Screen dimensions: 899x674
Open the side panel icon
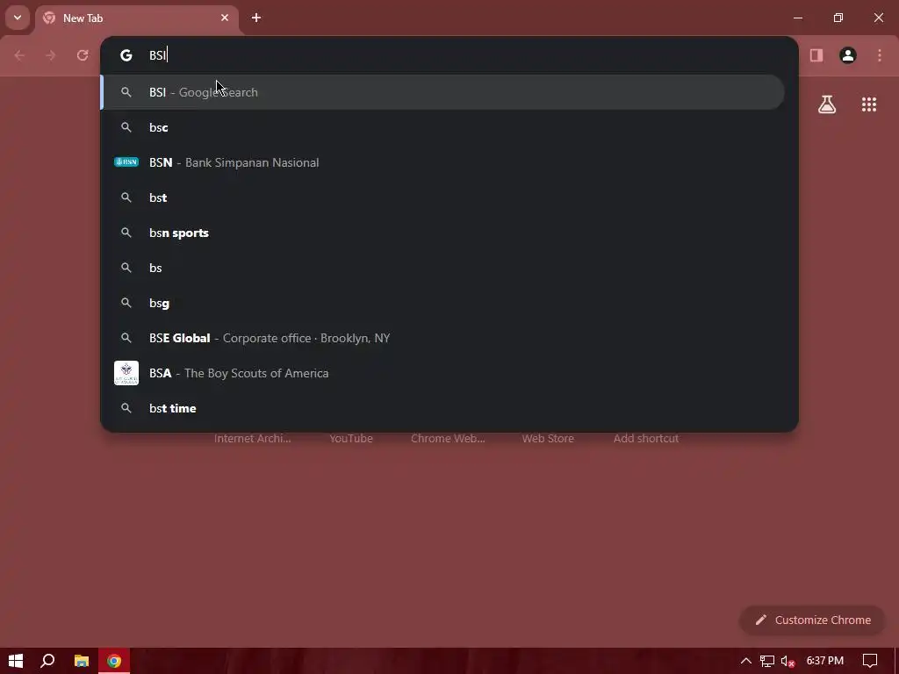point(816,55)
